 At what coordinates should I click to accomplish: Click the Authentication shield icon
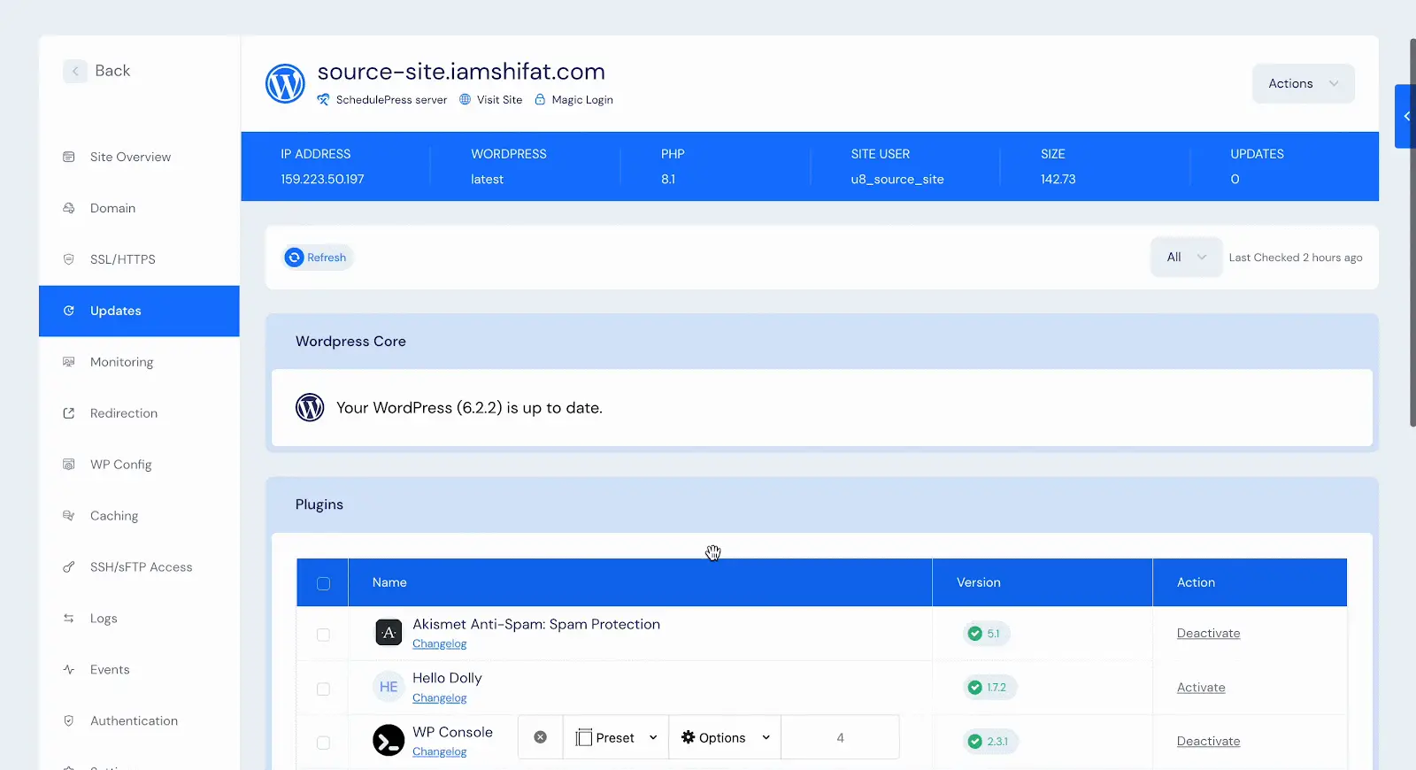pyautogui.click(x=69, y=722)
